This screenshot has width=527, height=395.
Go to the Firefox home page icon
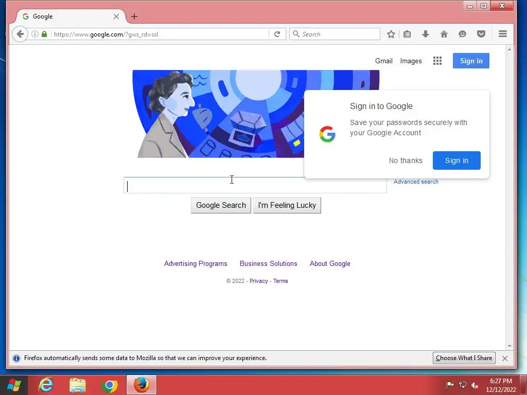pos(444,34)
